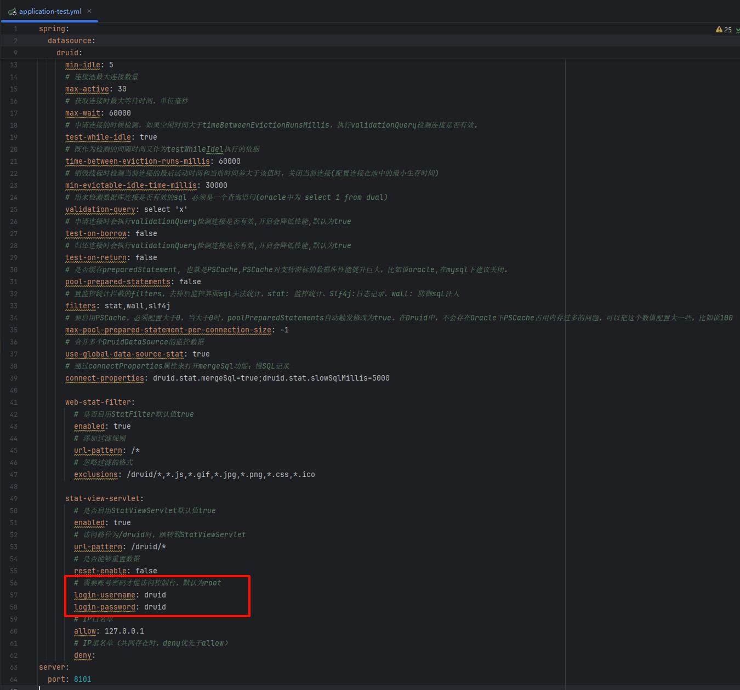Click the false value of reset-enable
Image resolution: width=740 pixels, height=690 pixels.
(146, 571)
